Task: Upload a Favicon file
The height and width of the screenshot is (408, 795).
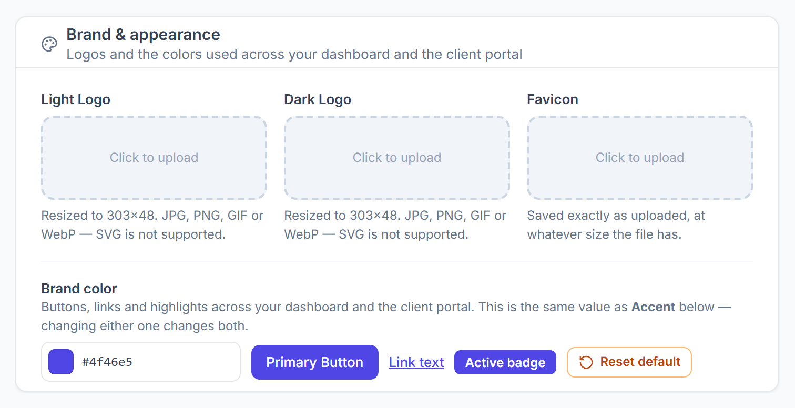Action: click(640, 158)
